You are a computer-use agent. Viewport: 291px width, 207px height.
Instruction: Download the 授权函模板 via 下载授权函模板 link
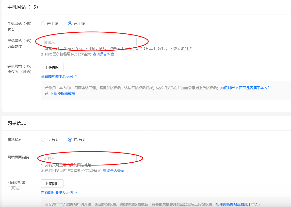pyautogui.click(x=62, y=93)
